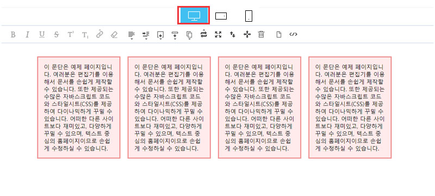Image resolution: width=435 pixels, height=196 pixels.
Task: Toggle italic formatting
Action: tap(27, 35)
